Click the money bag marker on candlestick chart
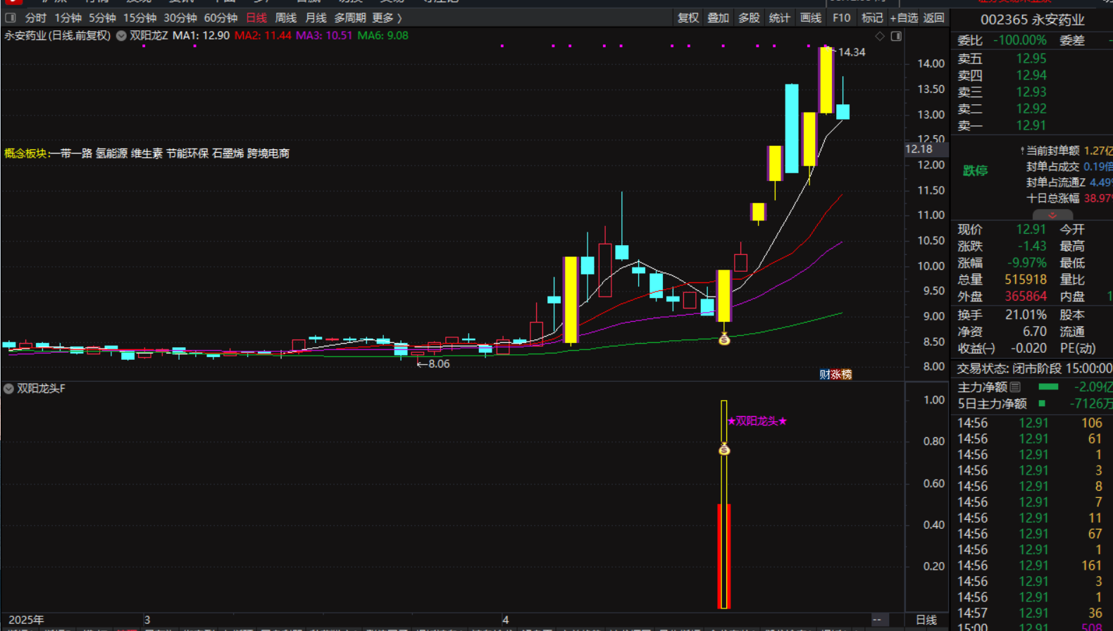Viewport: 1113px width, 631px height. coord(724,339)
